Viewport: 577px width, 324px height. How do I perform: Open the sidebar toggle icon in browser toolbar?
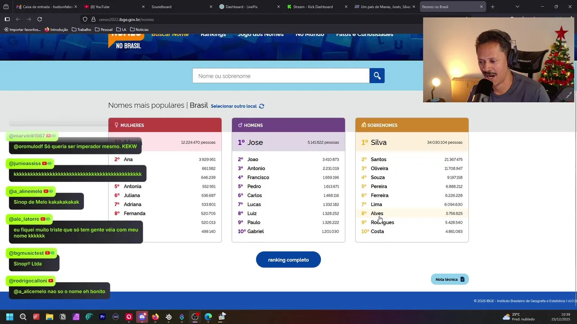click(7, 19)
